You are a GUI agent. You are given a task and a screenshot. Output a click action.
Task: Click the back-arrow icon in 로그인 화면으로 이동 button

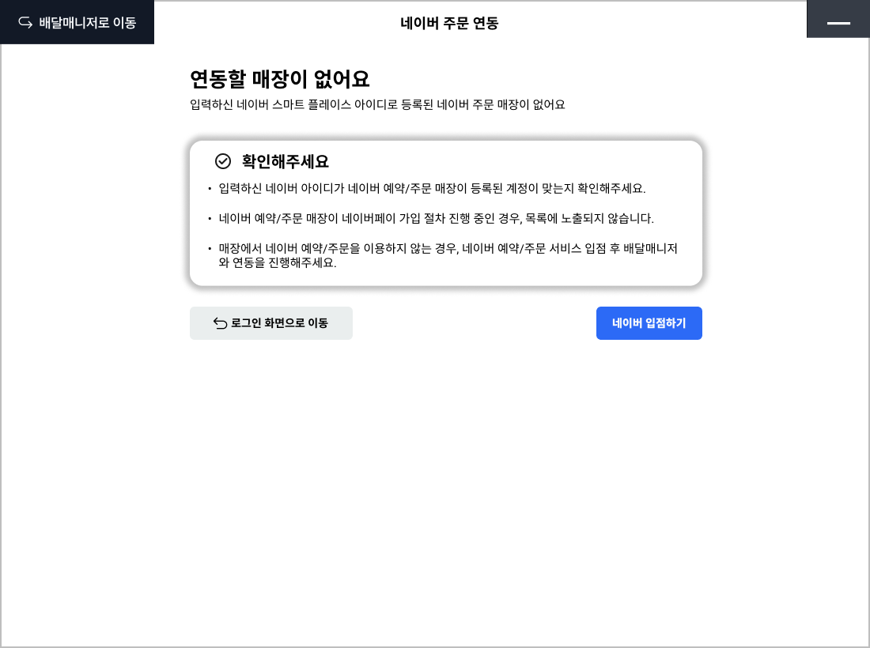pos(221,323)
